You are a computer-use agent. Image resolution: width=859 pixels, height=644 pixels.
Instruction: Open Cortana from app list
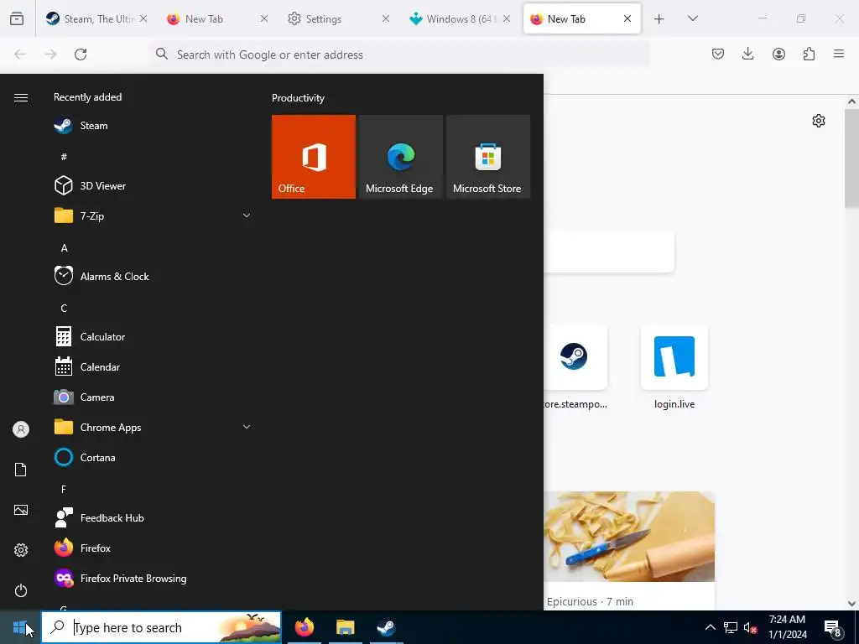[x=153, y=457]
